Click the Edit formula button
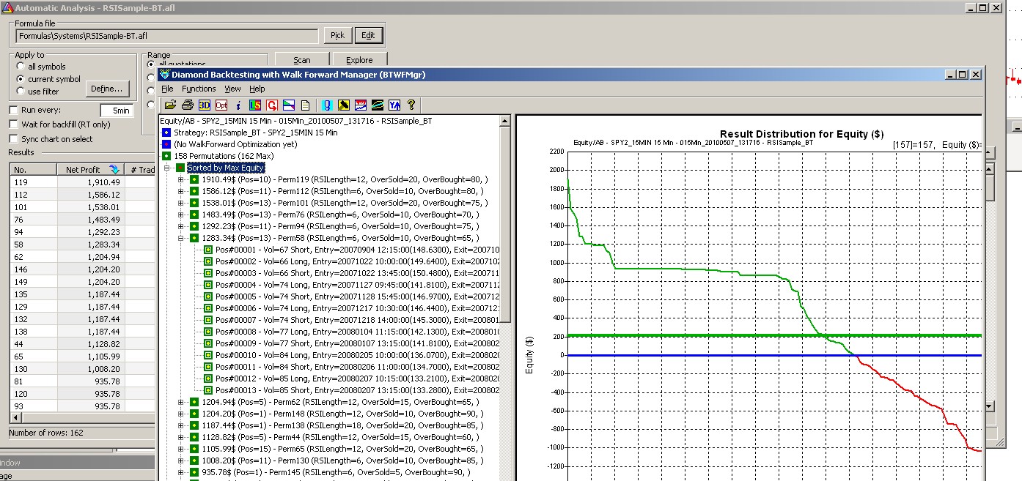Image resolution: width=1022 pixels, height=481 pixels. [x=368, y=35]
